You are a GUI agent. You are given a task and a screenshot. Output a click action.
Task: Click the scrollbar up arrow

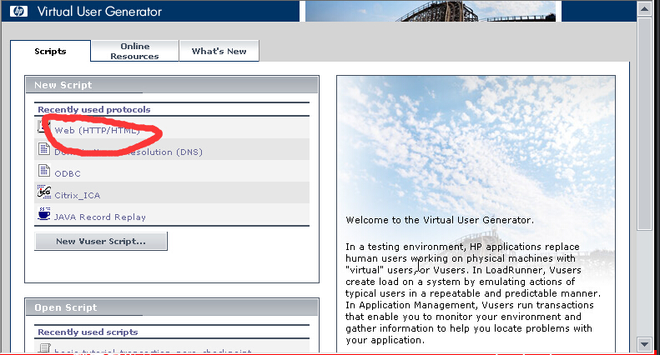[644, 8]
